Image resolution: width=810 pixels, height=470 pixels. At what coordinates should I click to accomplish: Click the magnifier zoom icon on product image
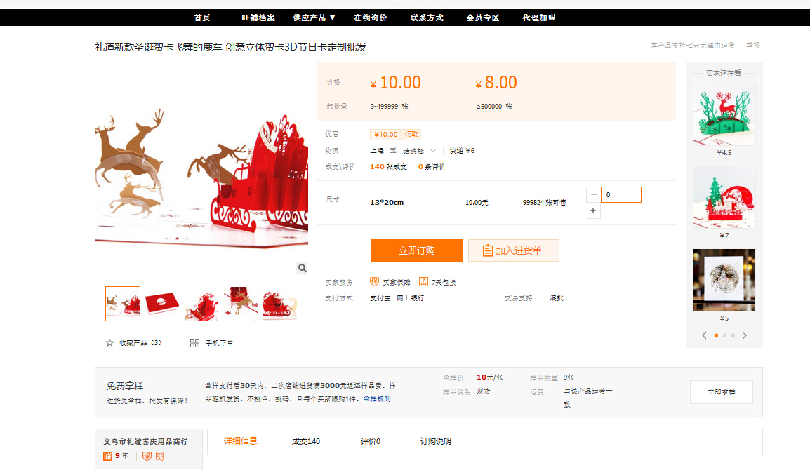(x=301, y=268)
